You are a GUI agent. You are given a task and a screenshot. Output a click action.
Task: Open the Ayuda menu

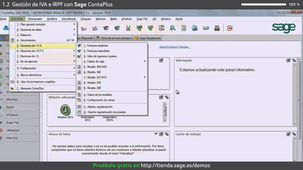[x=179, y=19]
